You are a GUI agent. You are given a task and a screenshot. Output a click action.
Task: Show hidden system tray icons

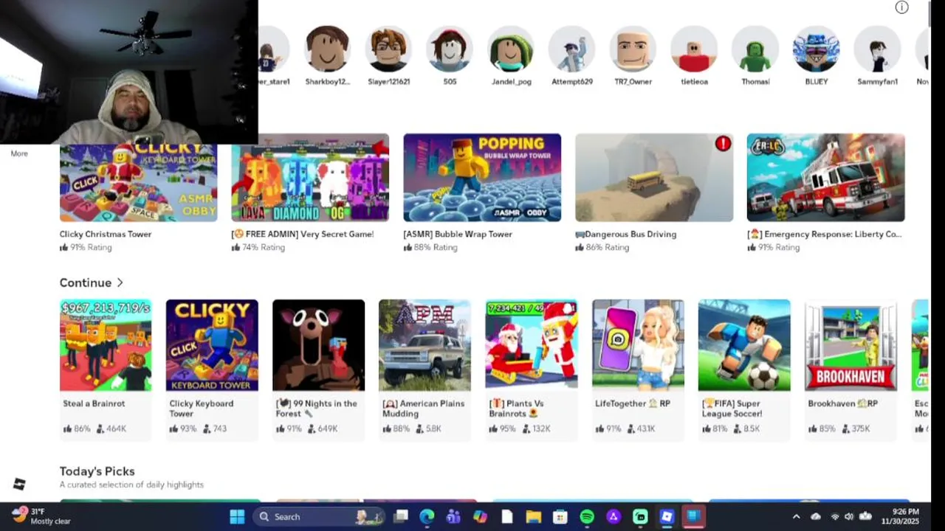(x=796, y=516)
